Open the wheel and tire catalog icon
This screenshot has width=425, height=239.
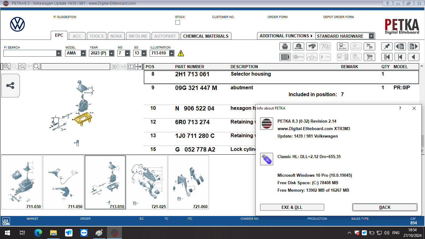pos(298,46)
